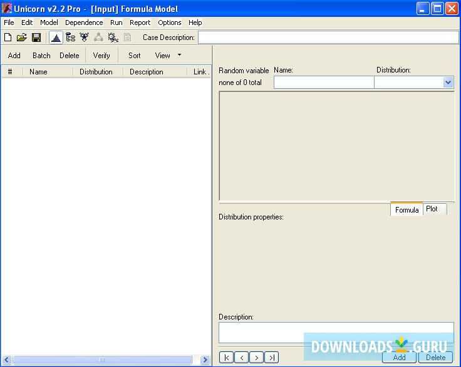Open a file with the folder icon
Image resolution: width=461 pixels, height=367 pixels.
point(22,38)
